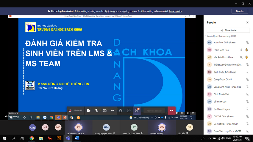
Task: Open Windows Start menu
Action: 4,138
